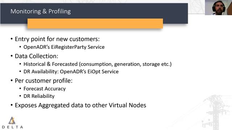
Task: Click the bullet marker before Entry point line
Action: pos(12,39)
